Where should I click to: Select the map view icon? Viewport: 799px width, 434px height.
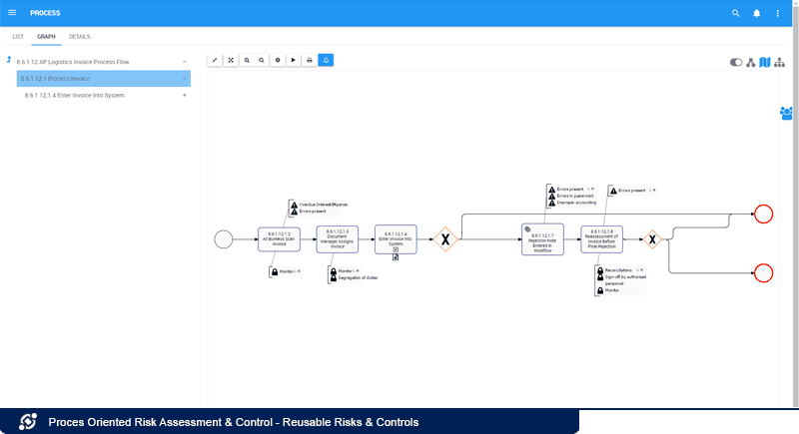tap(765, 62)
